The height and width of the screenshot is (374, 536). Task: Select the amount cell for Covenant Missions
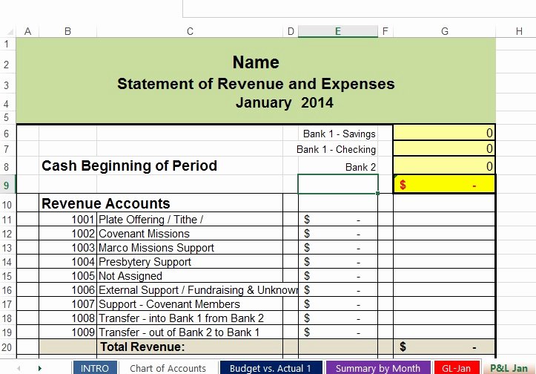pyautogui.click(x=338, y=233)
